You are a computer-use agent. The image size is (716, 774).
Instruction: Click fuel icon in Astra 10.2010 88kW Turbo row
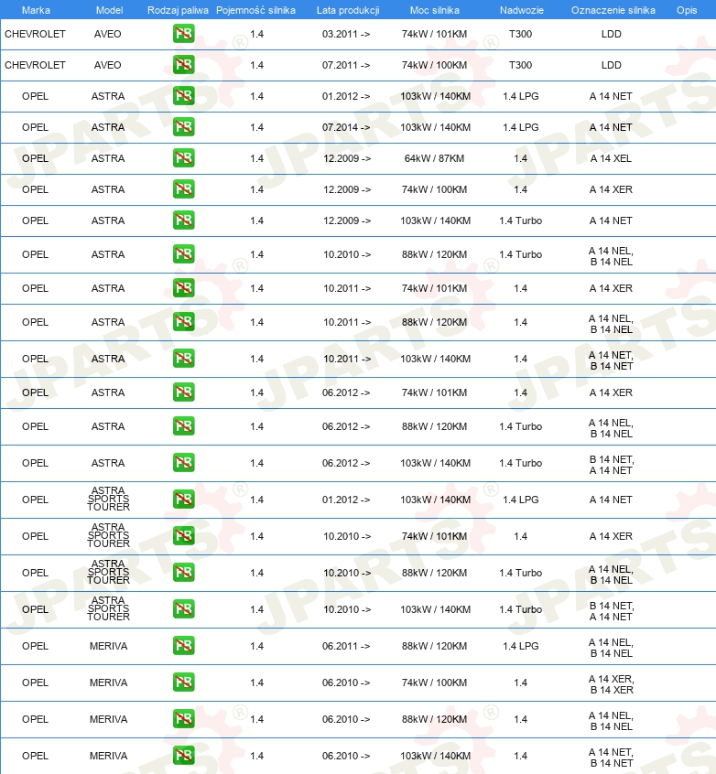point(183,254)
